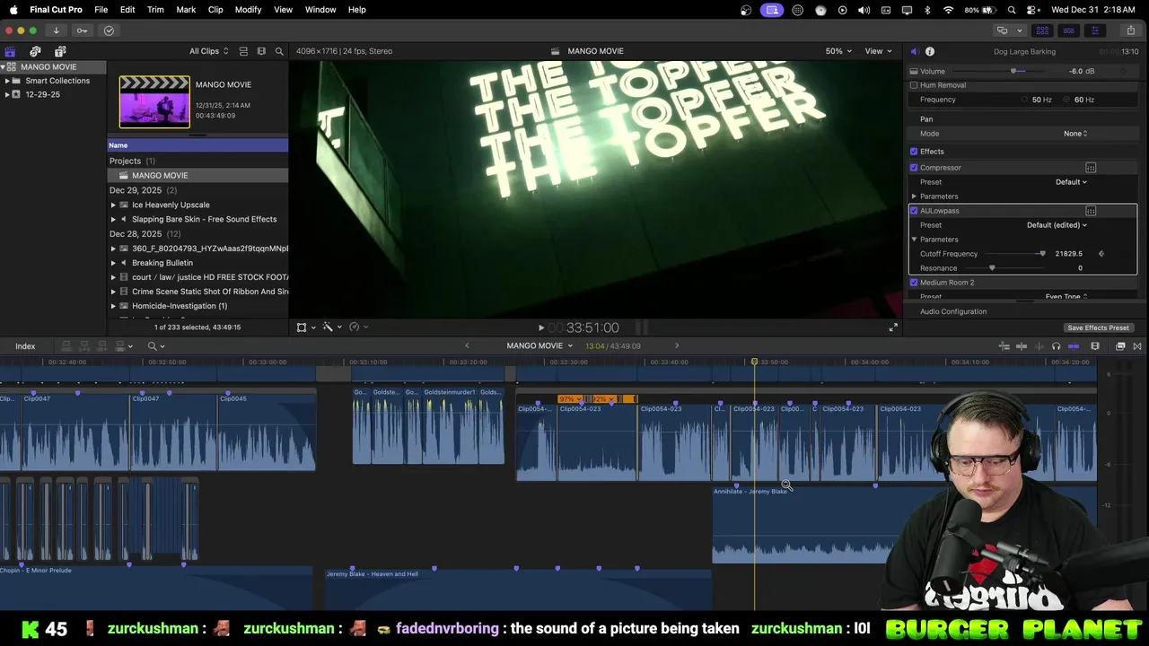
Task: Click Audio Configuration section header
Action: pos(953,311)
